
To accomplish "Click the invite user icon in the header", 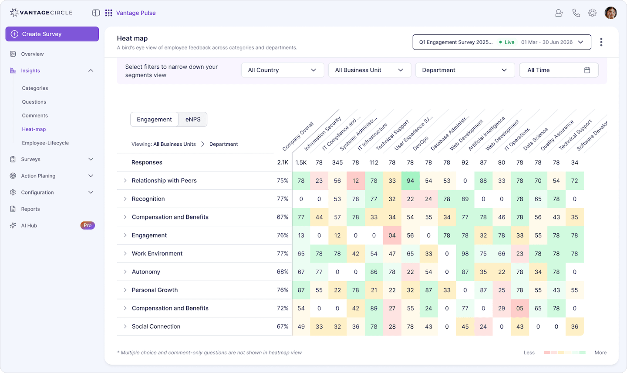I will point(559,13).
